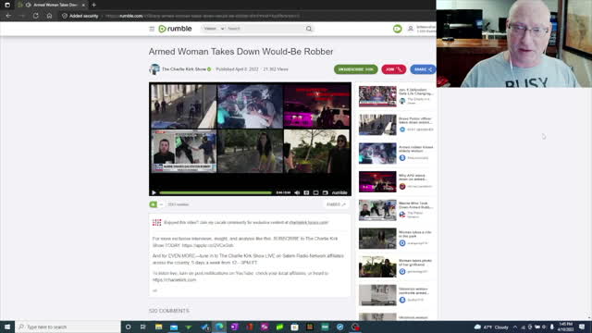Mute the video with speaker icon

click(x=297, y=192)
